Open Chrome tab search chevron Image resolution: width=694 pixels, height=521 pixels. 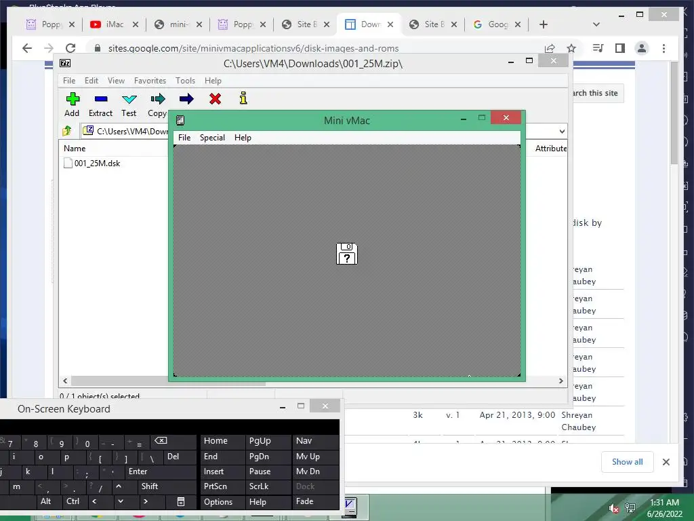click(x=596, y=24)
